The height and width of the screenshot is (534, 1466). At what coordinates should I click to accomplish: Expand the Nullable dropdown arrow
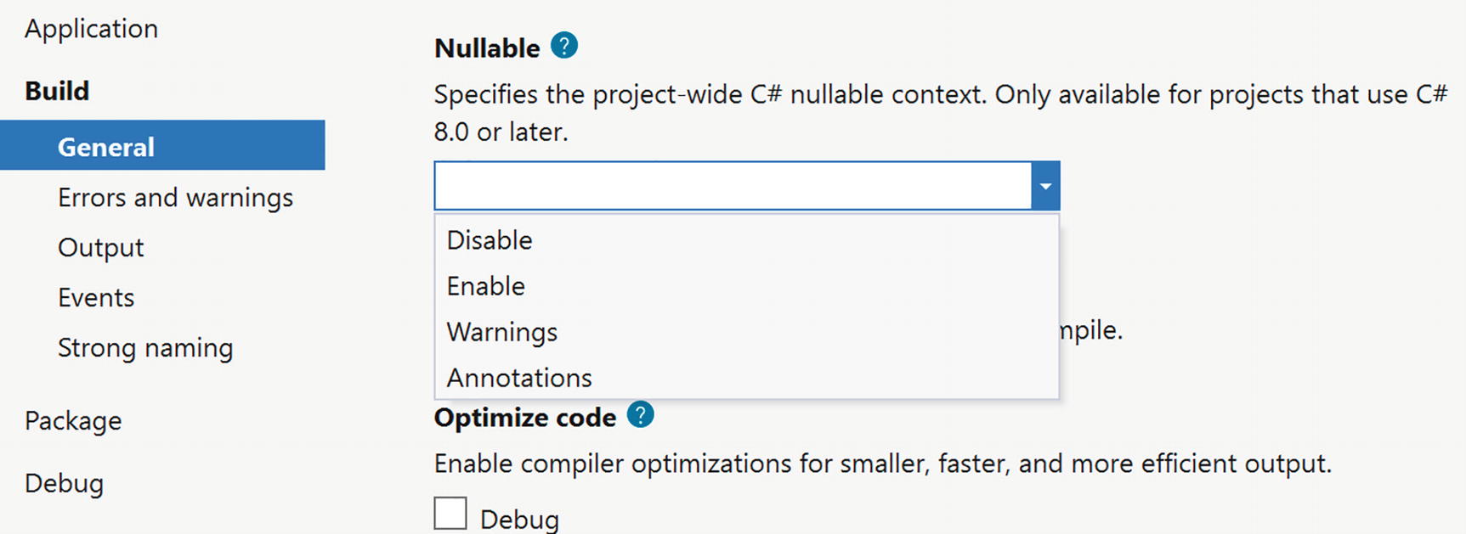[1044, 184]
